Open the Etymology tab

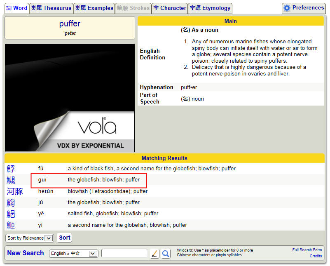coord(210,8)
